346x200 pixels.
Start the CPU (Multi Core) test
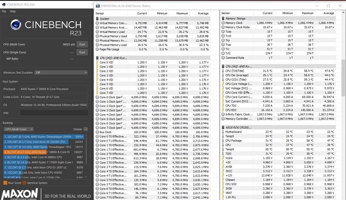[x=82, y=44]
